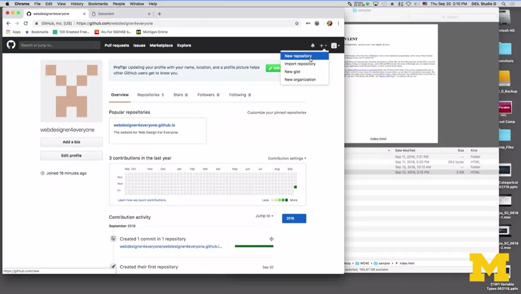Click the Search or jump to field
This screenshot has height=294, width=521.
[60, 45]
